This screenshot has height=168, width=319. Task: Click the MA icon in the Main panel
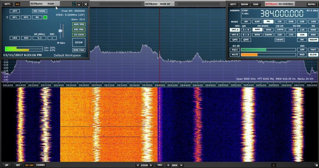click(18, 4)
